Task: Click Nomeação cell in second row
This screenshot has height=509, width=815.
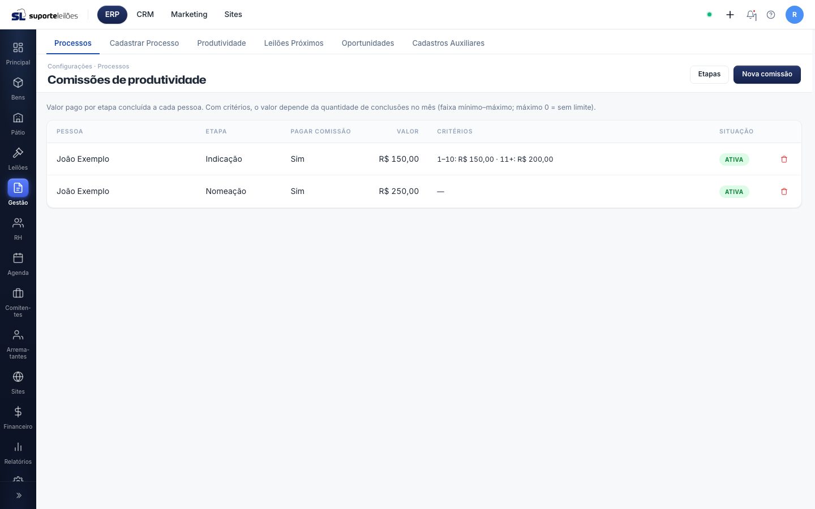Action: pyautogui.click(x=226, y=191)
